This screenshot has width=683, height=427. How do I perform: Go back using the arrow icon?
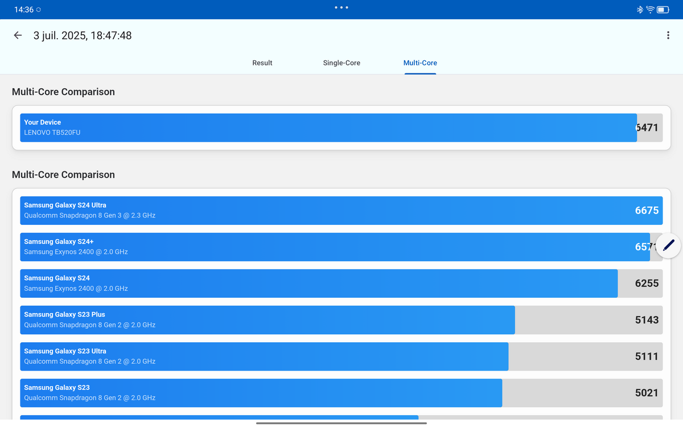[x=18, y=35]
